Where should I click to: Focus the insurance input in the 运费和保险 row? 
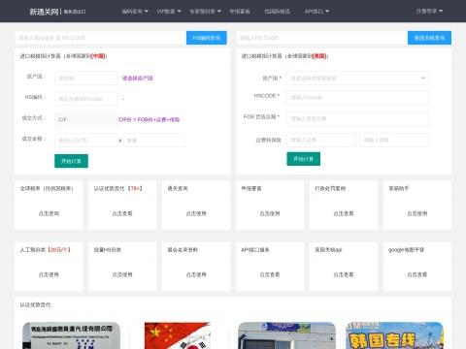[x=394, y=140]
